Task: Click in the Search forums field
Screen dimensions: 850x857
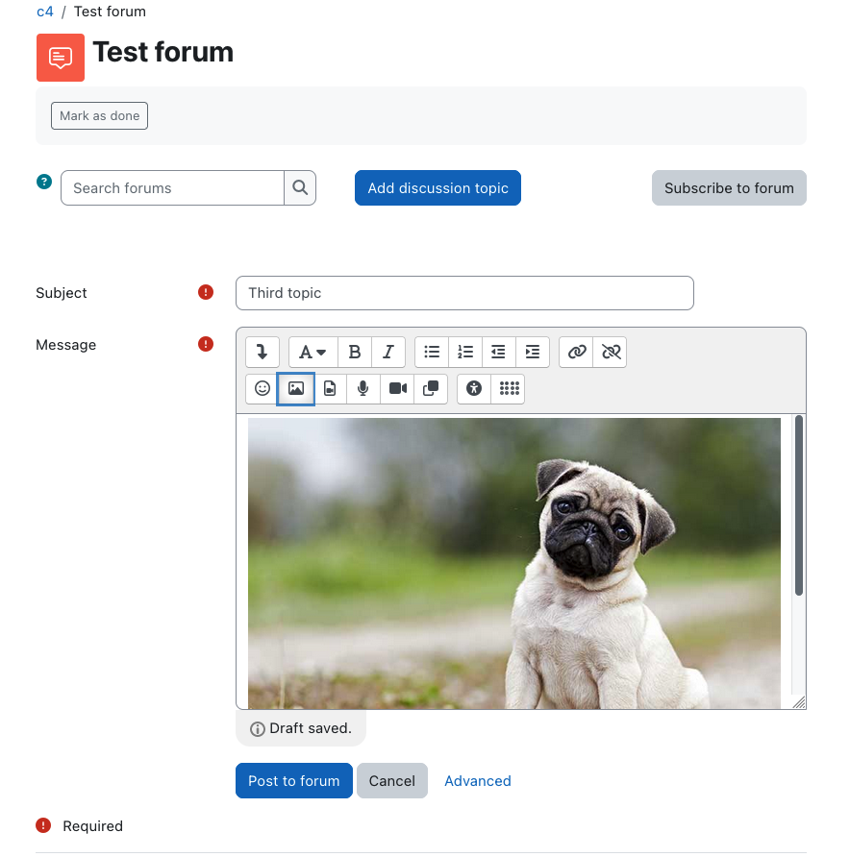Action: [172, 188]
